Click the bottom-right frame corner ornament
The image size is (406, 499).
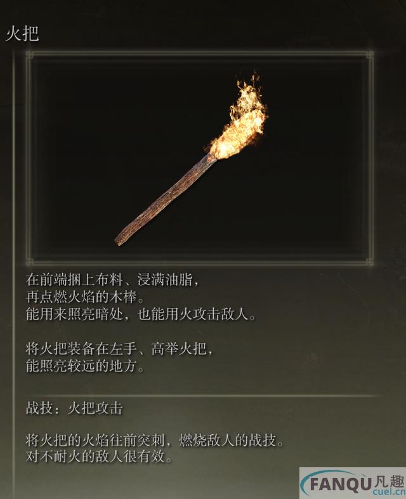370,262
